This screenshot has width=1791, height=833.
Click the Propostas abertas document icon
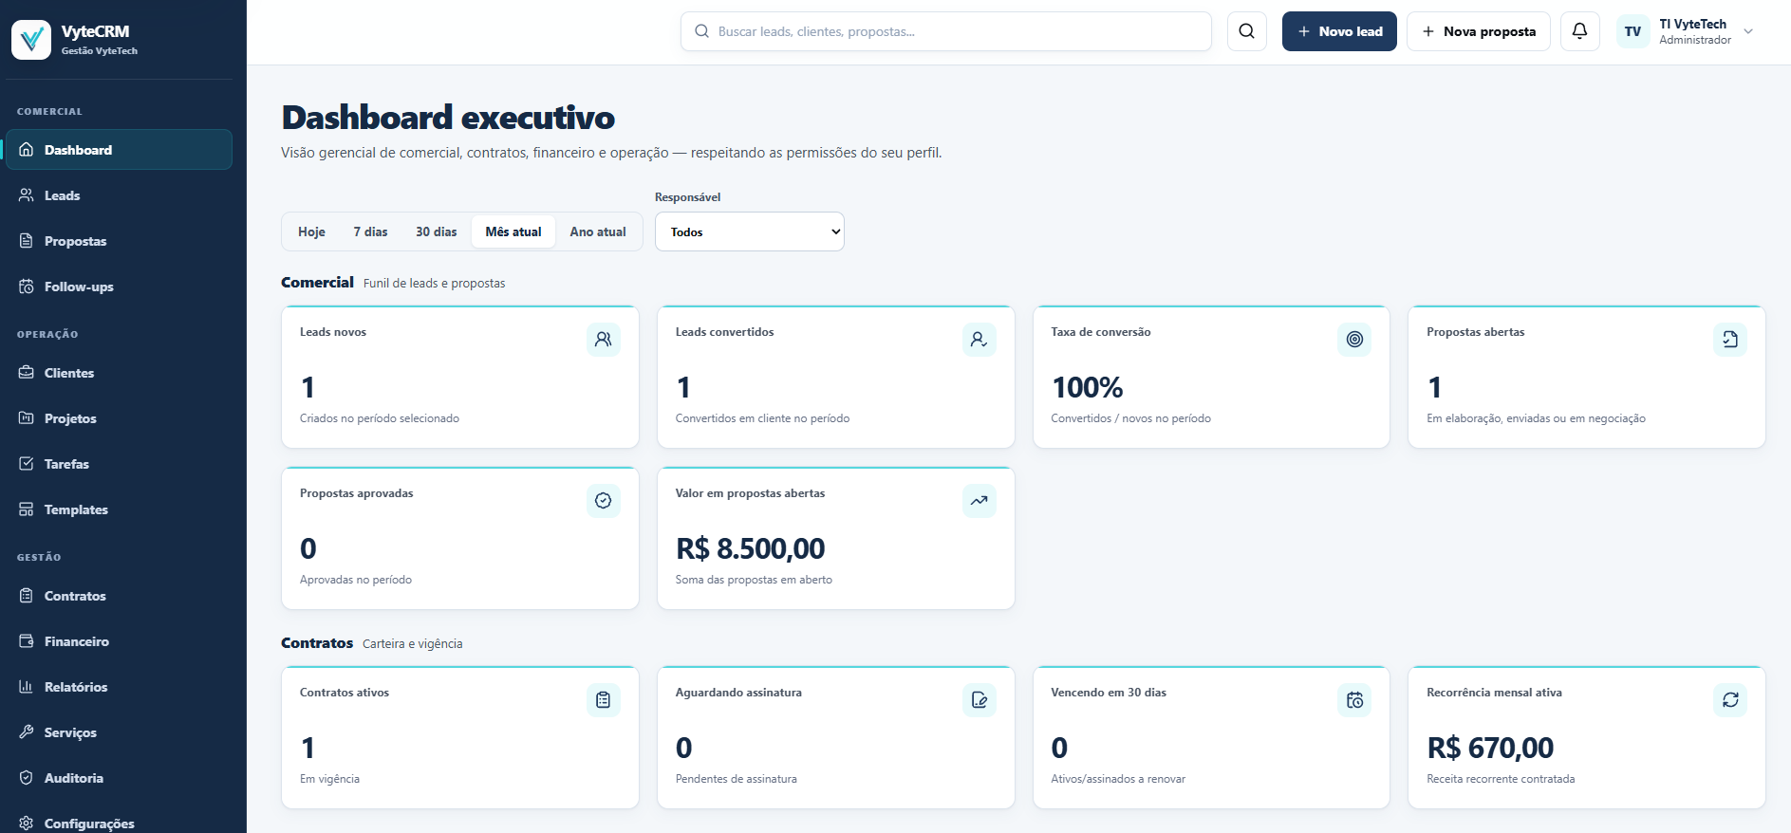point(1729,340)
